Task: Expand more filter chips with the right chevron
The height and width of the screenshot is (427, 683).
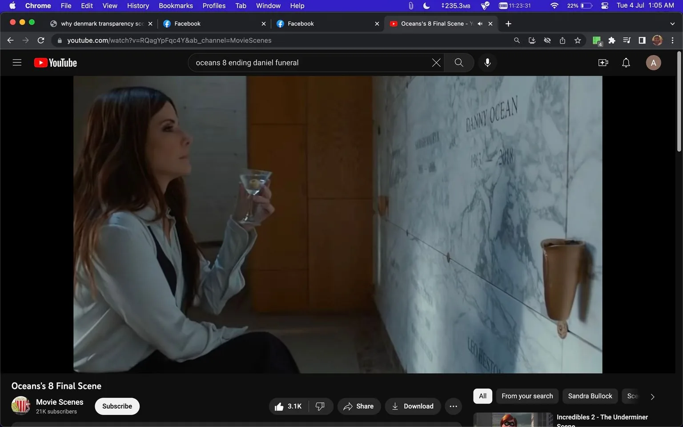Action: pos(652,396)
